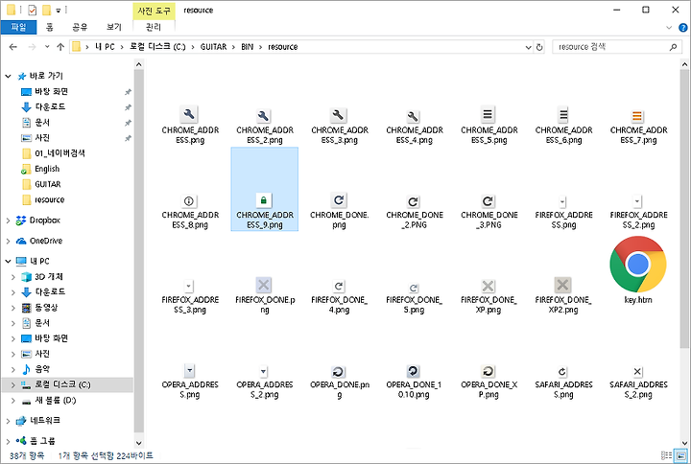Select the CHROME_ADDRESS_6.png file
The width and height of the screenshot is (691, 464).
click(563, 126)
